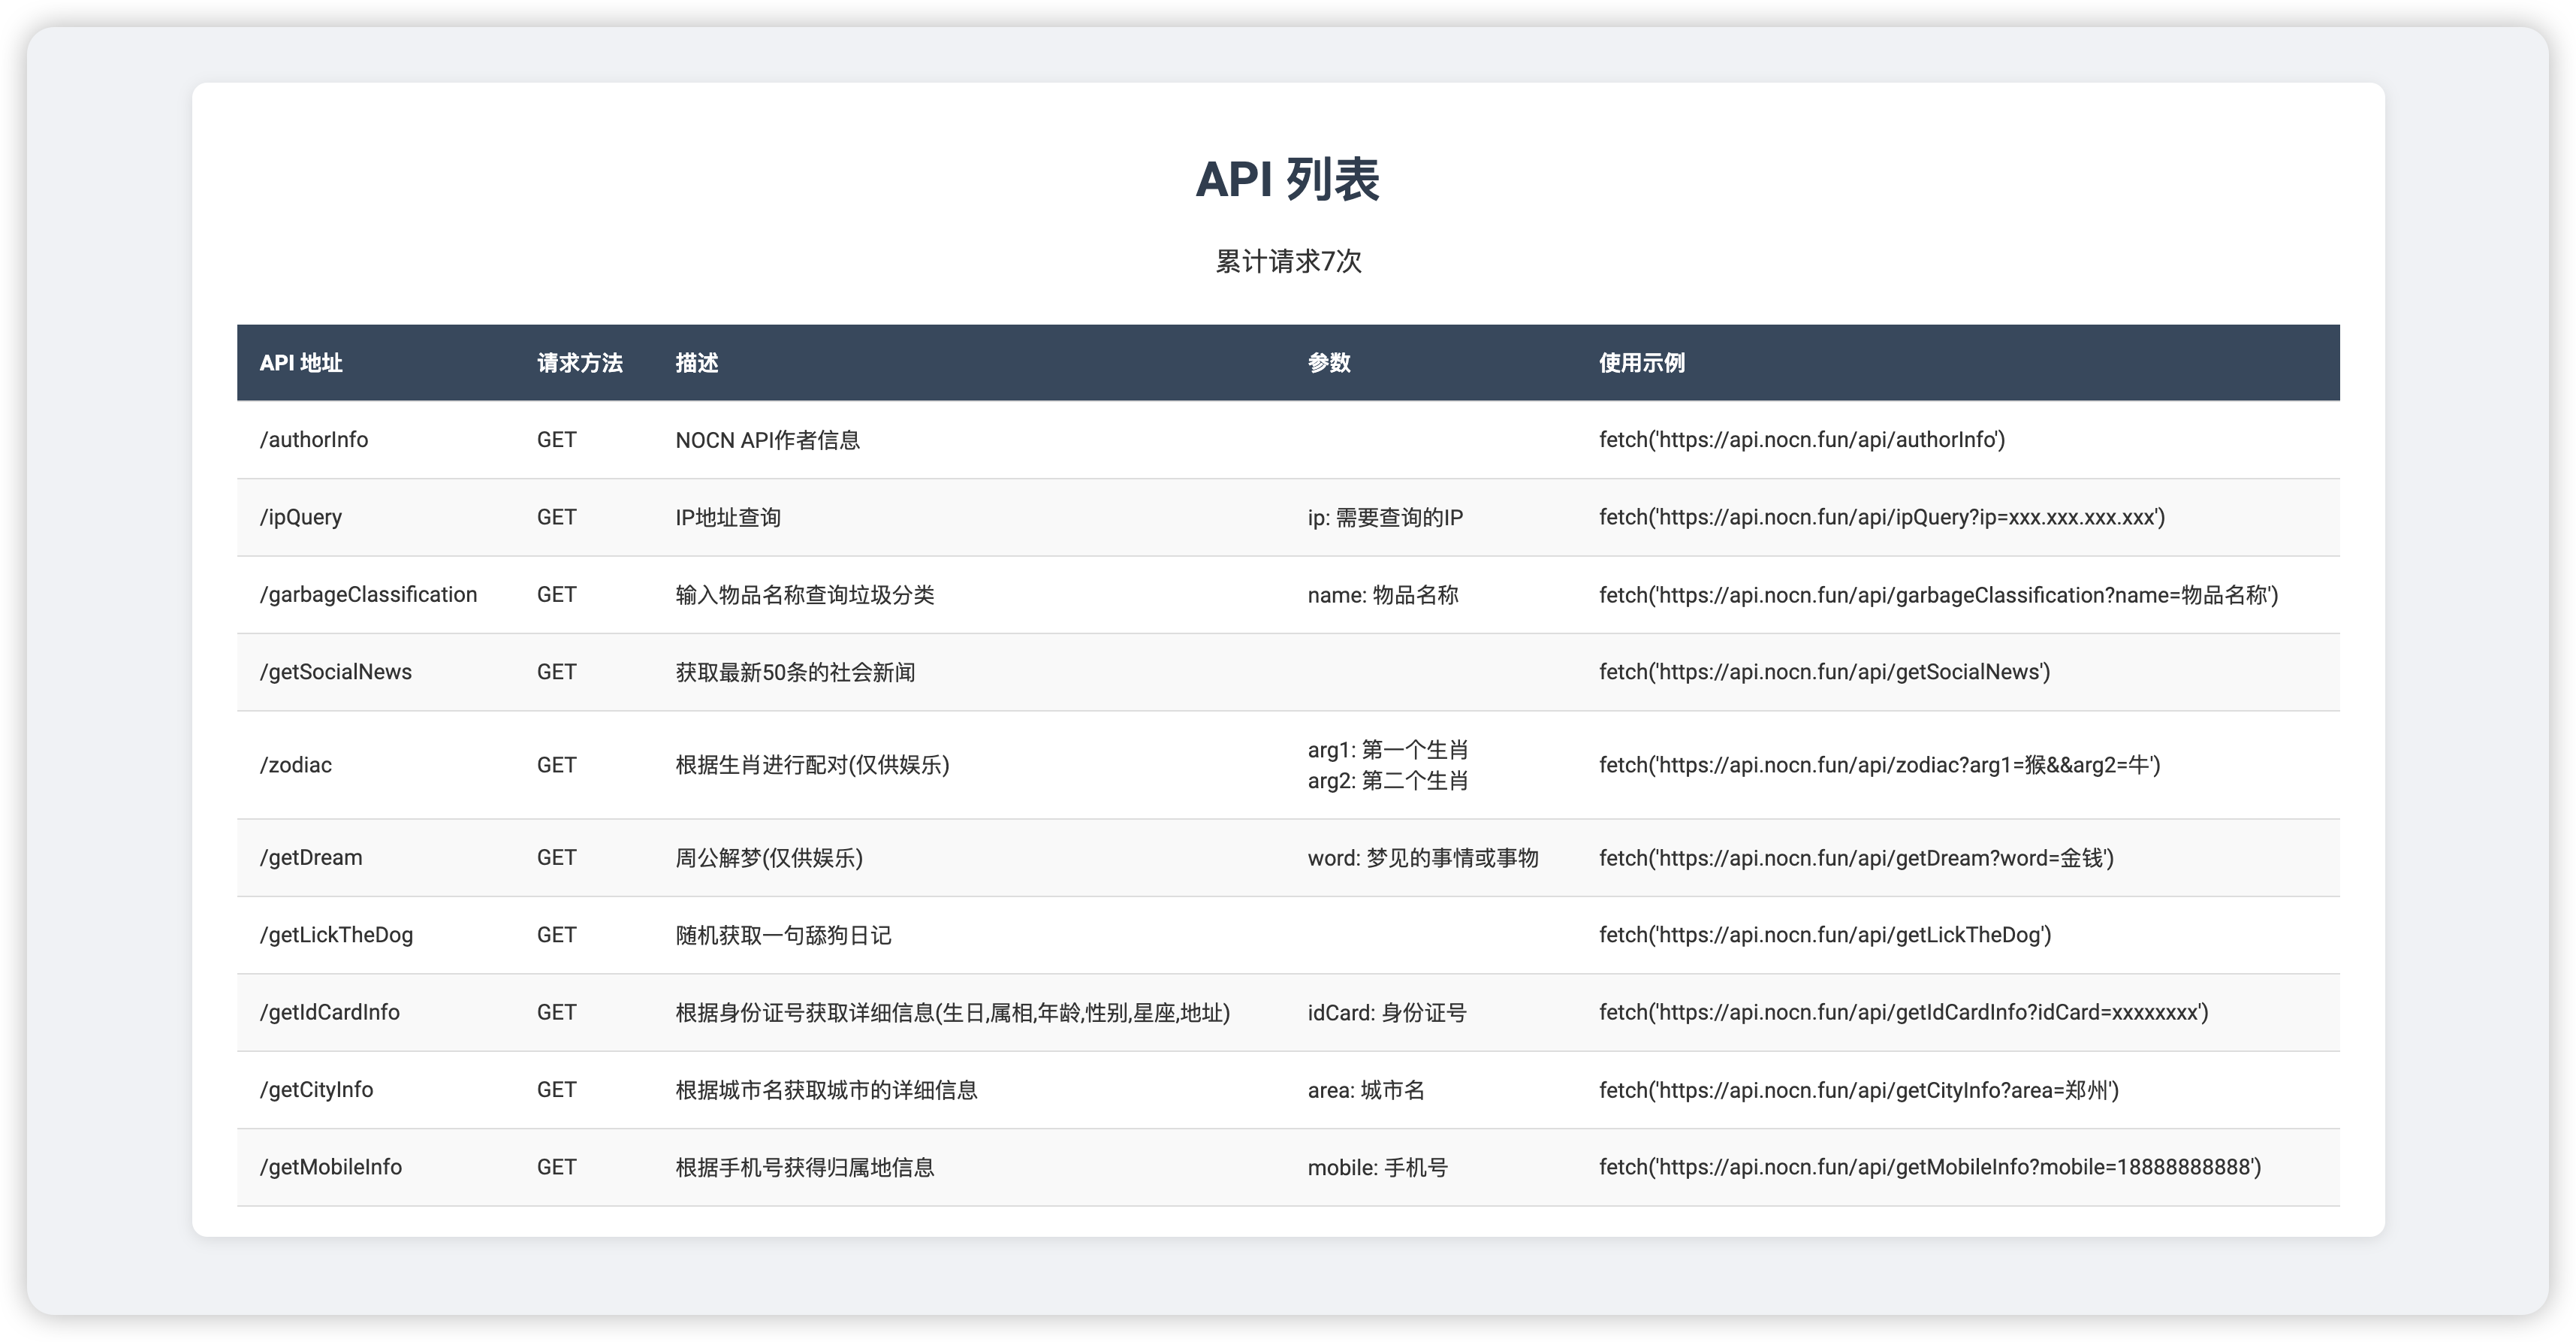Select the /garbageClassification endpoint text

point(368,594)
